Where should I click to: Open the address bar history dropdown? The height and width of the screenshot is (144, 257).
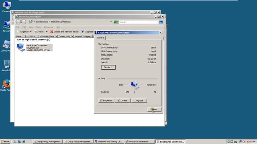(111, 22)
